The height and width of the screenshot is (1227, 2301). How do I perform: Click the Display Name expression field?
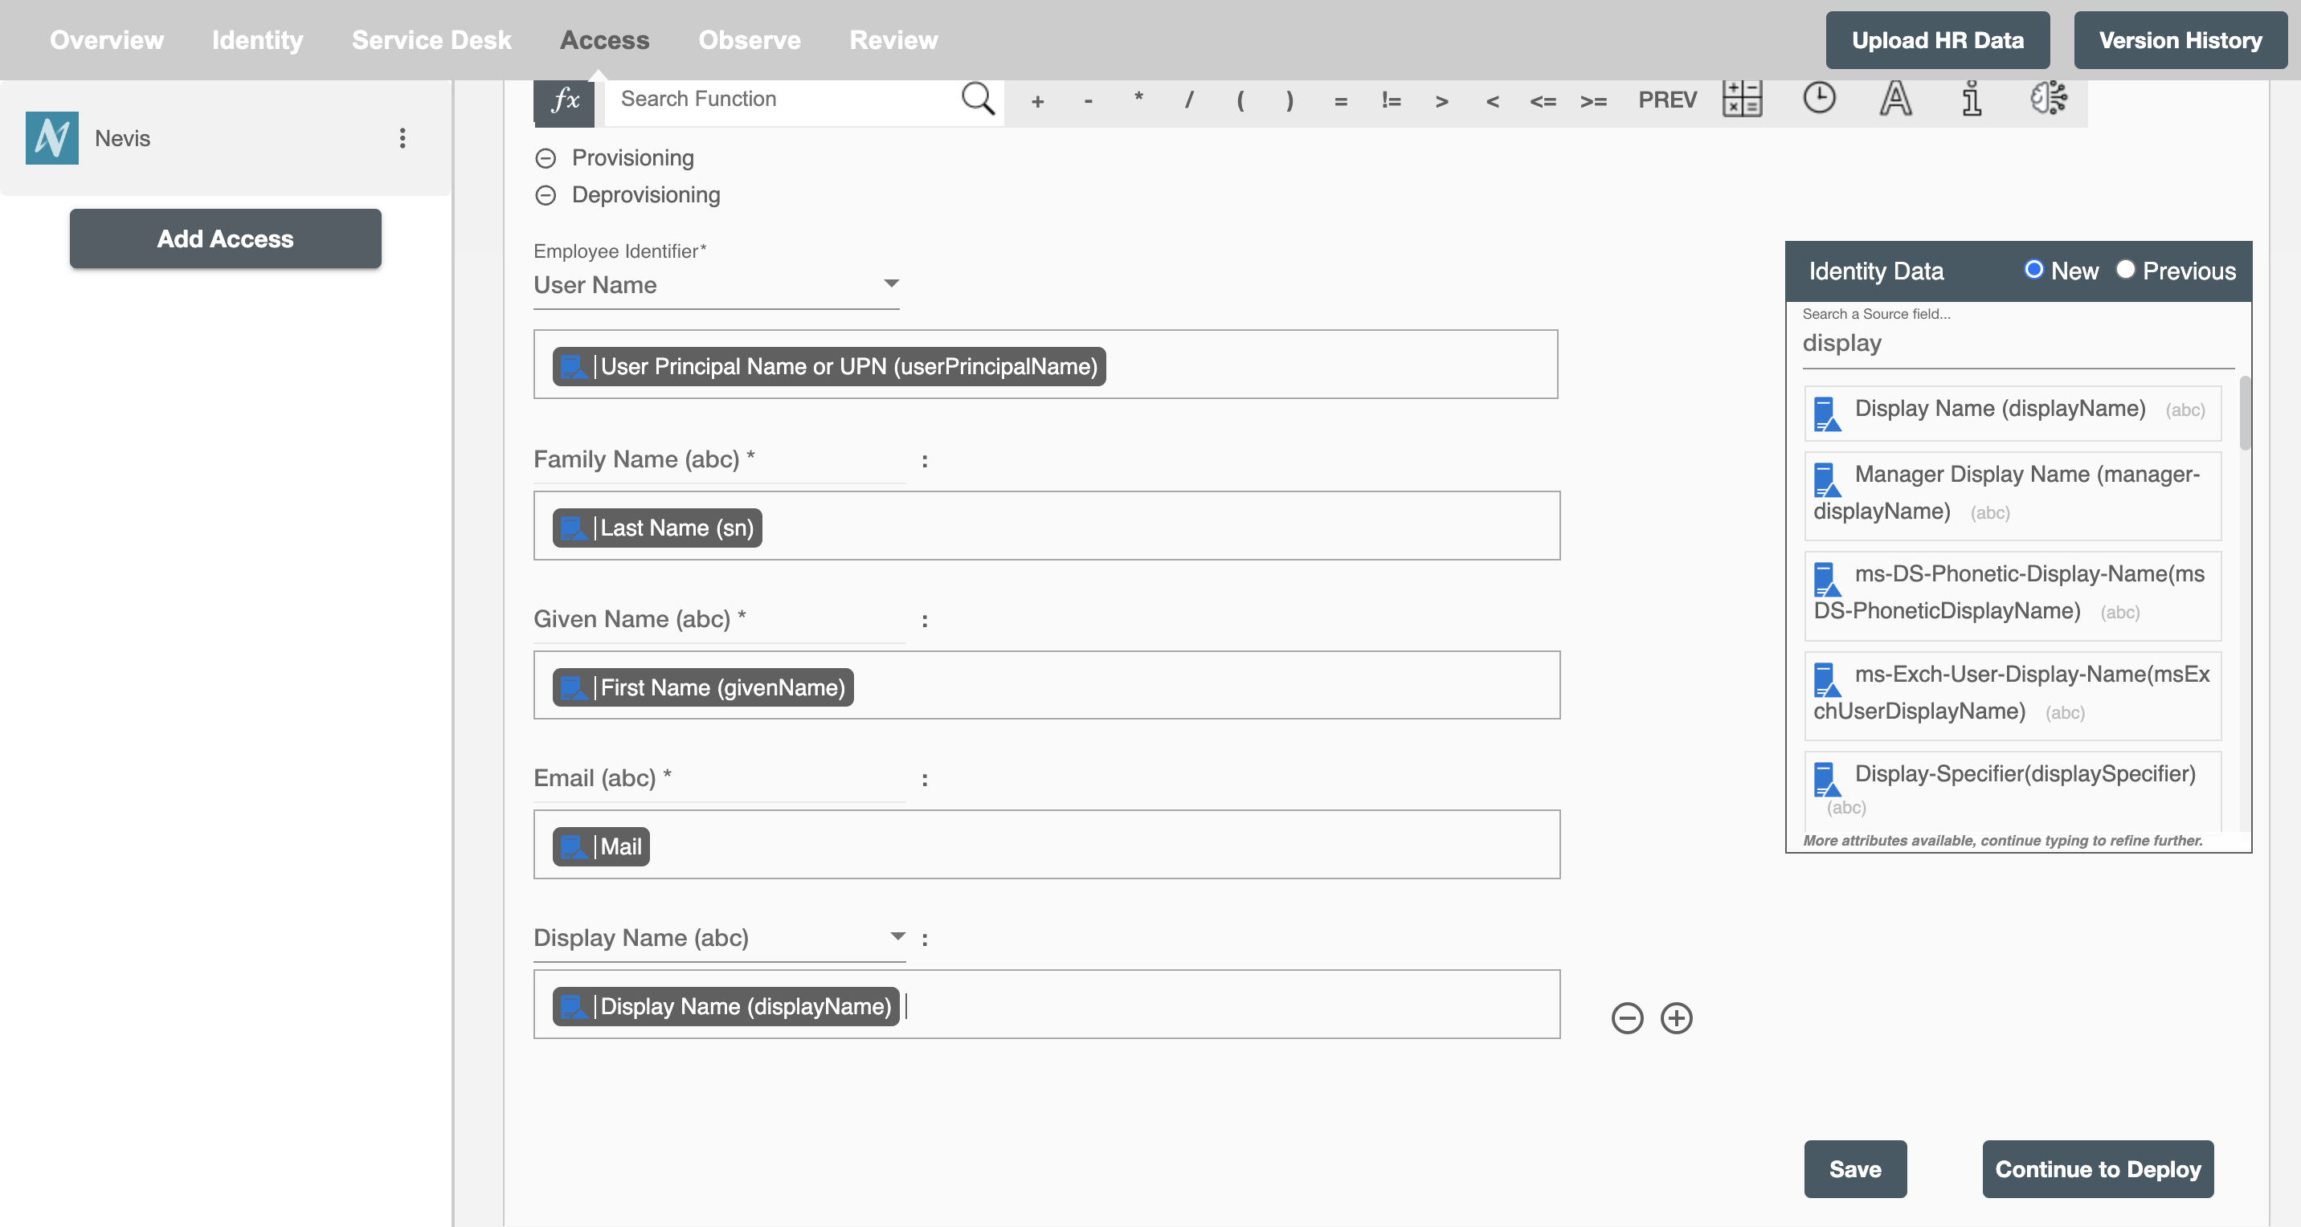point(1047,1005)
